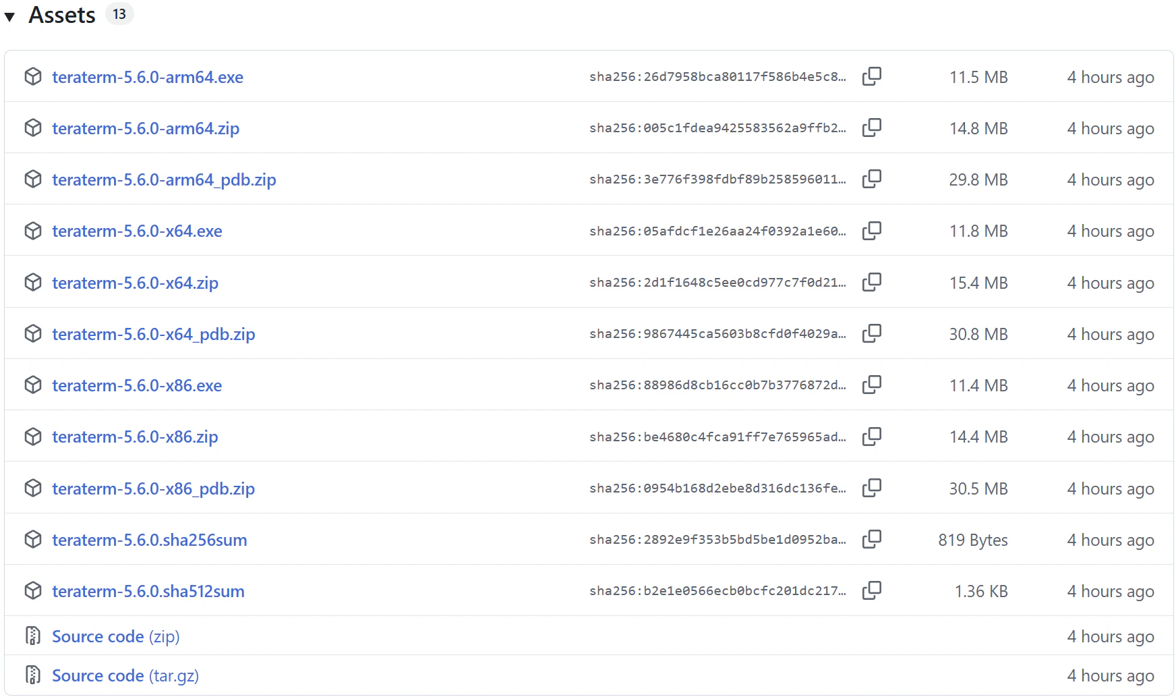
Task: Select hash text sha256:0954b168d2ebe8d316dc136fe
Action: (x=717, y=488)
